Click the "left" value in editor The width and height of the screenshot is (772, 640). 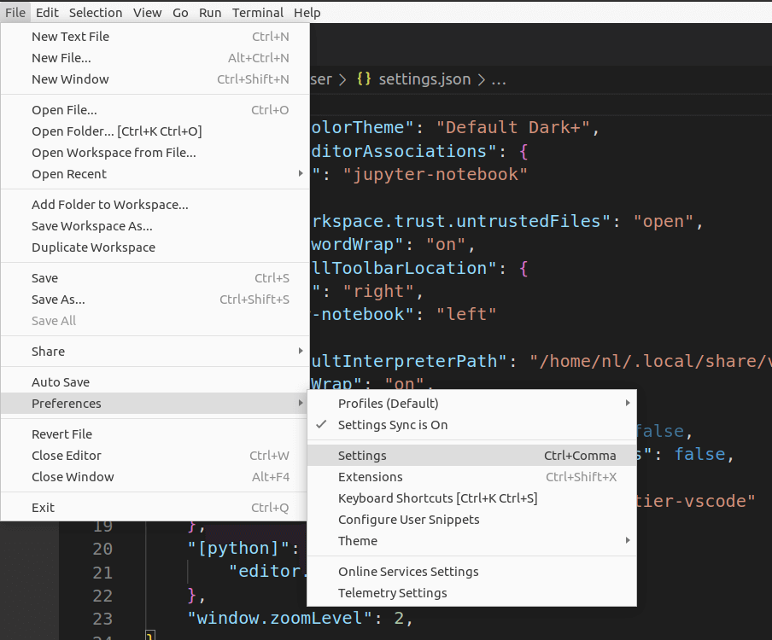465,314
